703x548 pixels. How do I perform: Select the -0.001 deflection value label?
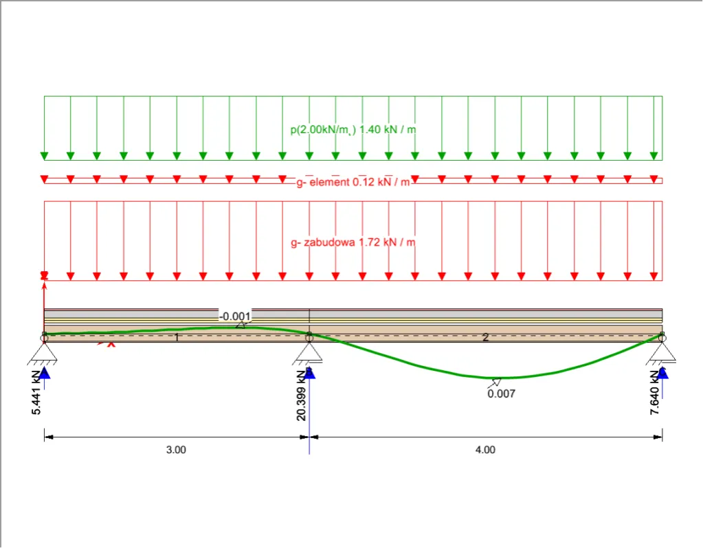[x=236, y=316]
